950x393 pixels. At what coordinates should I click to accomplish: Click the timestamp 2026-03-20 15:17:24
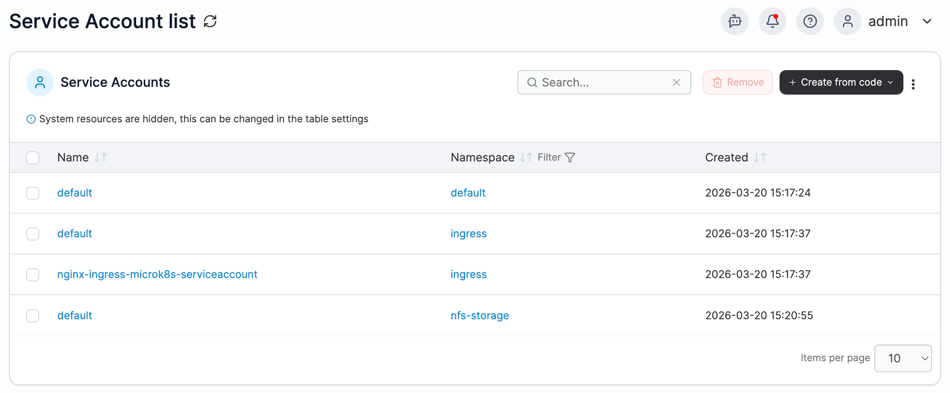[758, 193]
